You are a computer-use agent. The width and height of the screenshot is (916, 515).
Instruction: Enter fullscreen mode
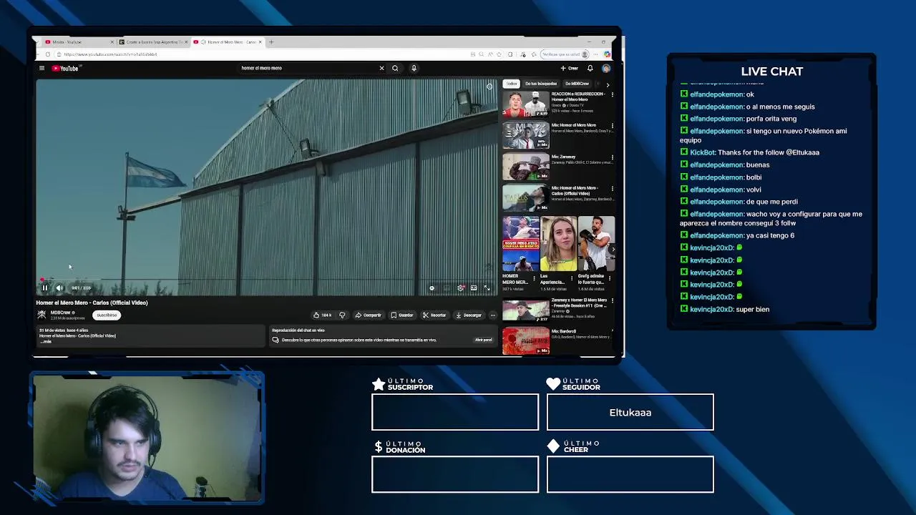(487, 288)
